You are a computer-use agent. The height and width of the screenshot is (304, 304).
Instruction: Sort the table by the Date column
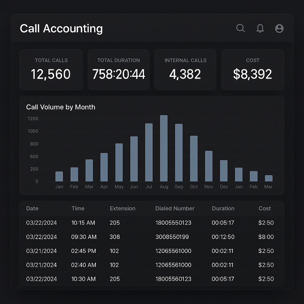[32, 208]
